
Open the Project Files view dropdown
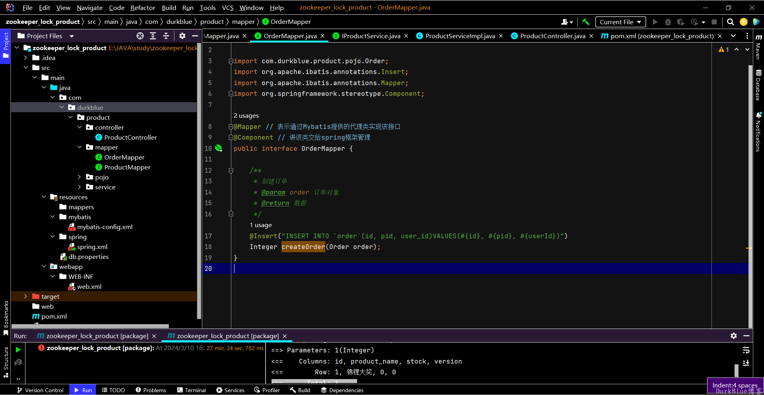(72, 36)
